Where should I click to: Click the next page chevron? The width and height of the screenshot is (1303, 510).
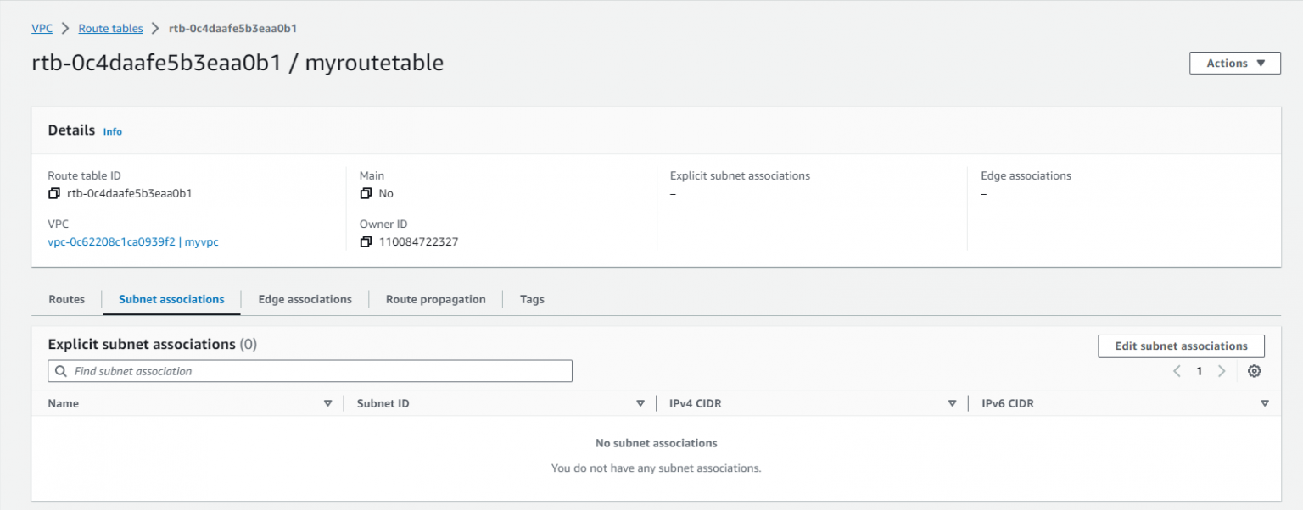(x=1222, y=371)
